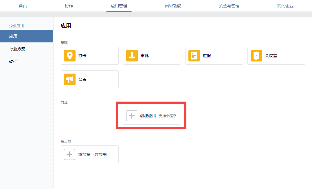This screenshot has width=312, height=189.
Task: Choose 硬件 in the left sidebar
Action: pos(13,61)
